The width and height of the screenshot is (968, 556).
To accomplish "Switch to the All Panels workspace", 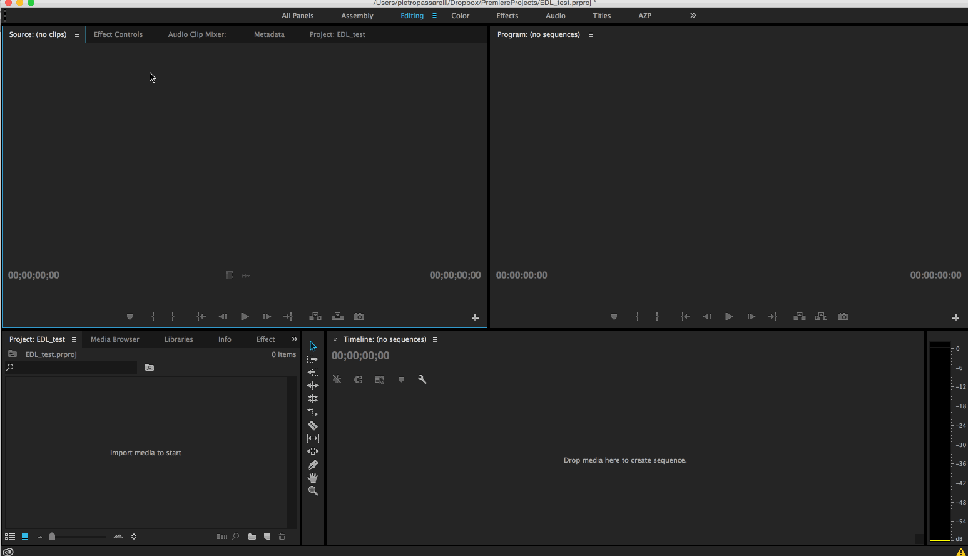I will tap(298, 16).
